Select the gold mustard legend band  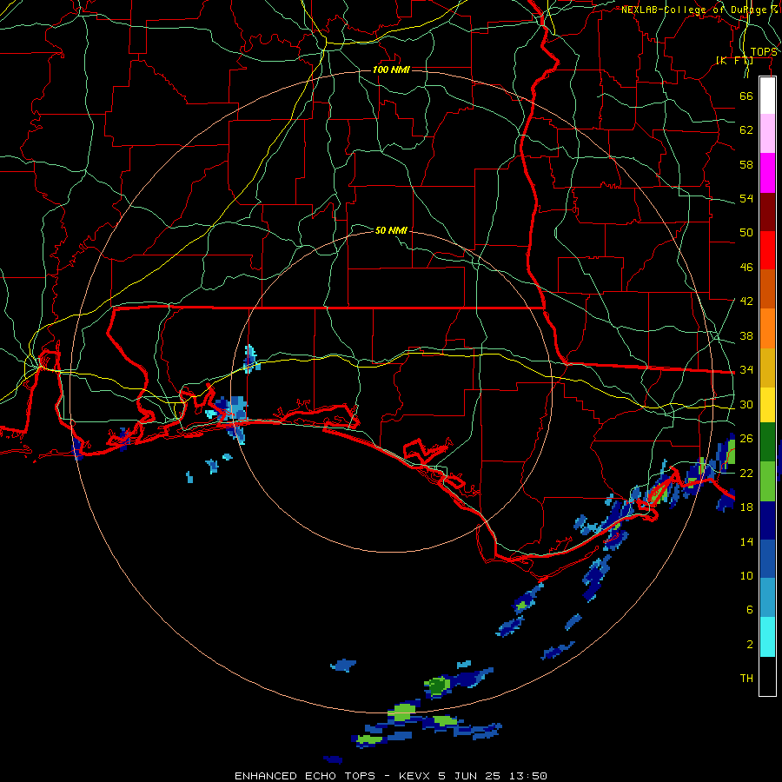[767, 368]
